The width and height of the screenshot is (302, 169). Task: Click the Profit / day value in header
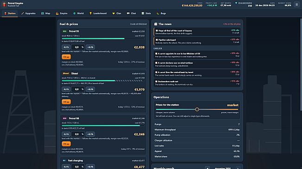pos(212,6)
